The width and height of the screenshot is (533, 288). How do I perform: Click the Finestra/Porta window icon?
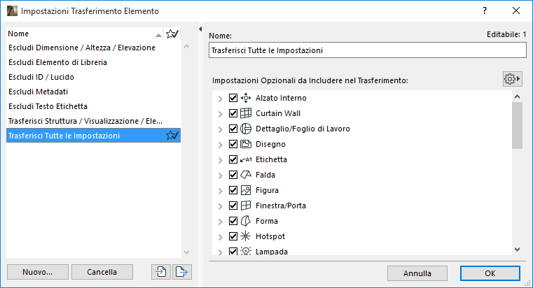tap(246, 206)
